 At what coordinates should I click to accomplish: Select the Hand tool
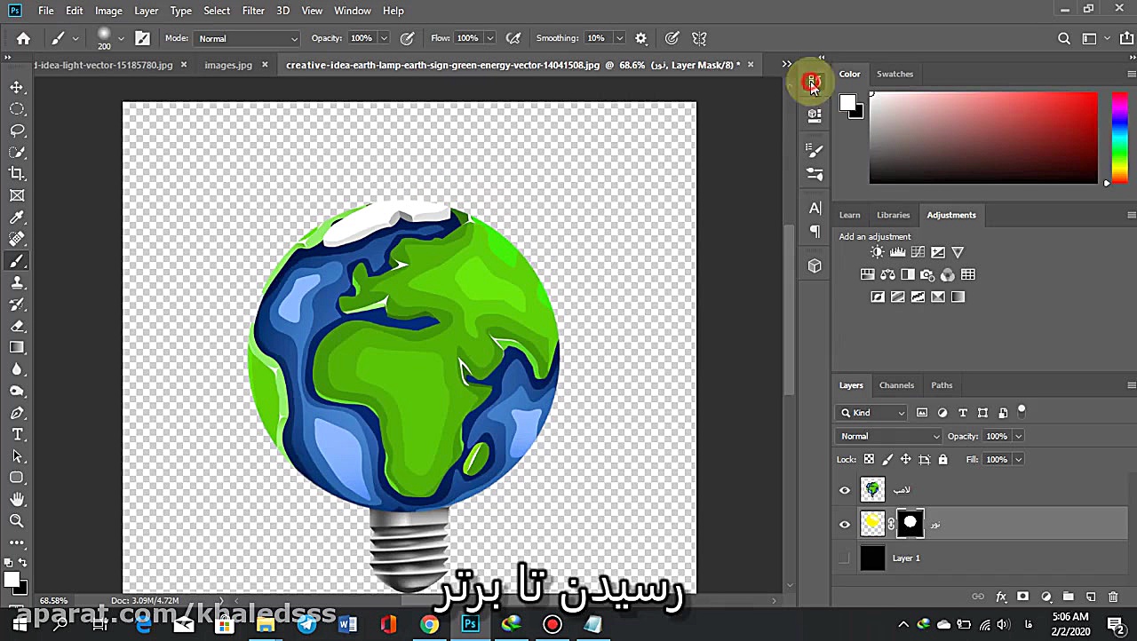tap(17, 500)
